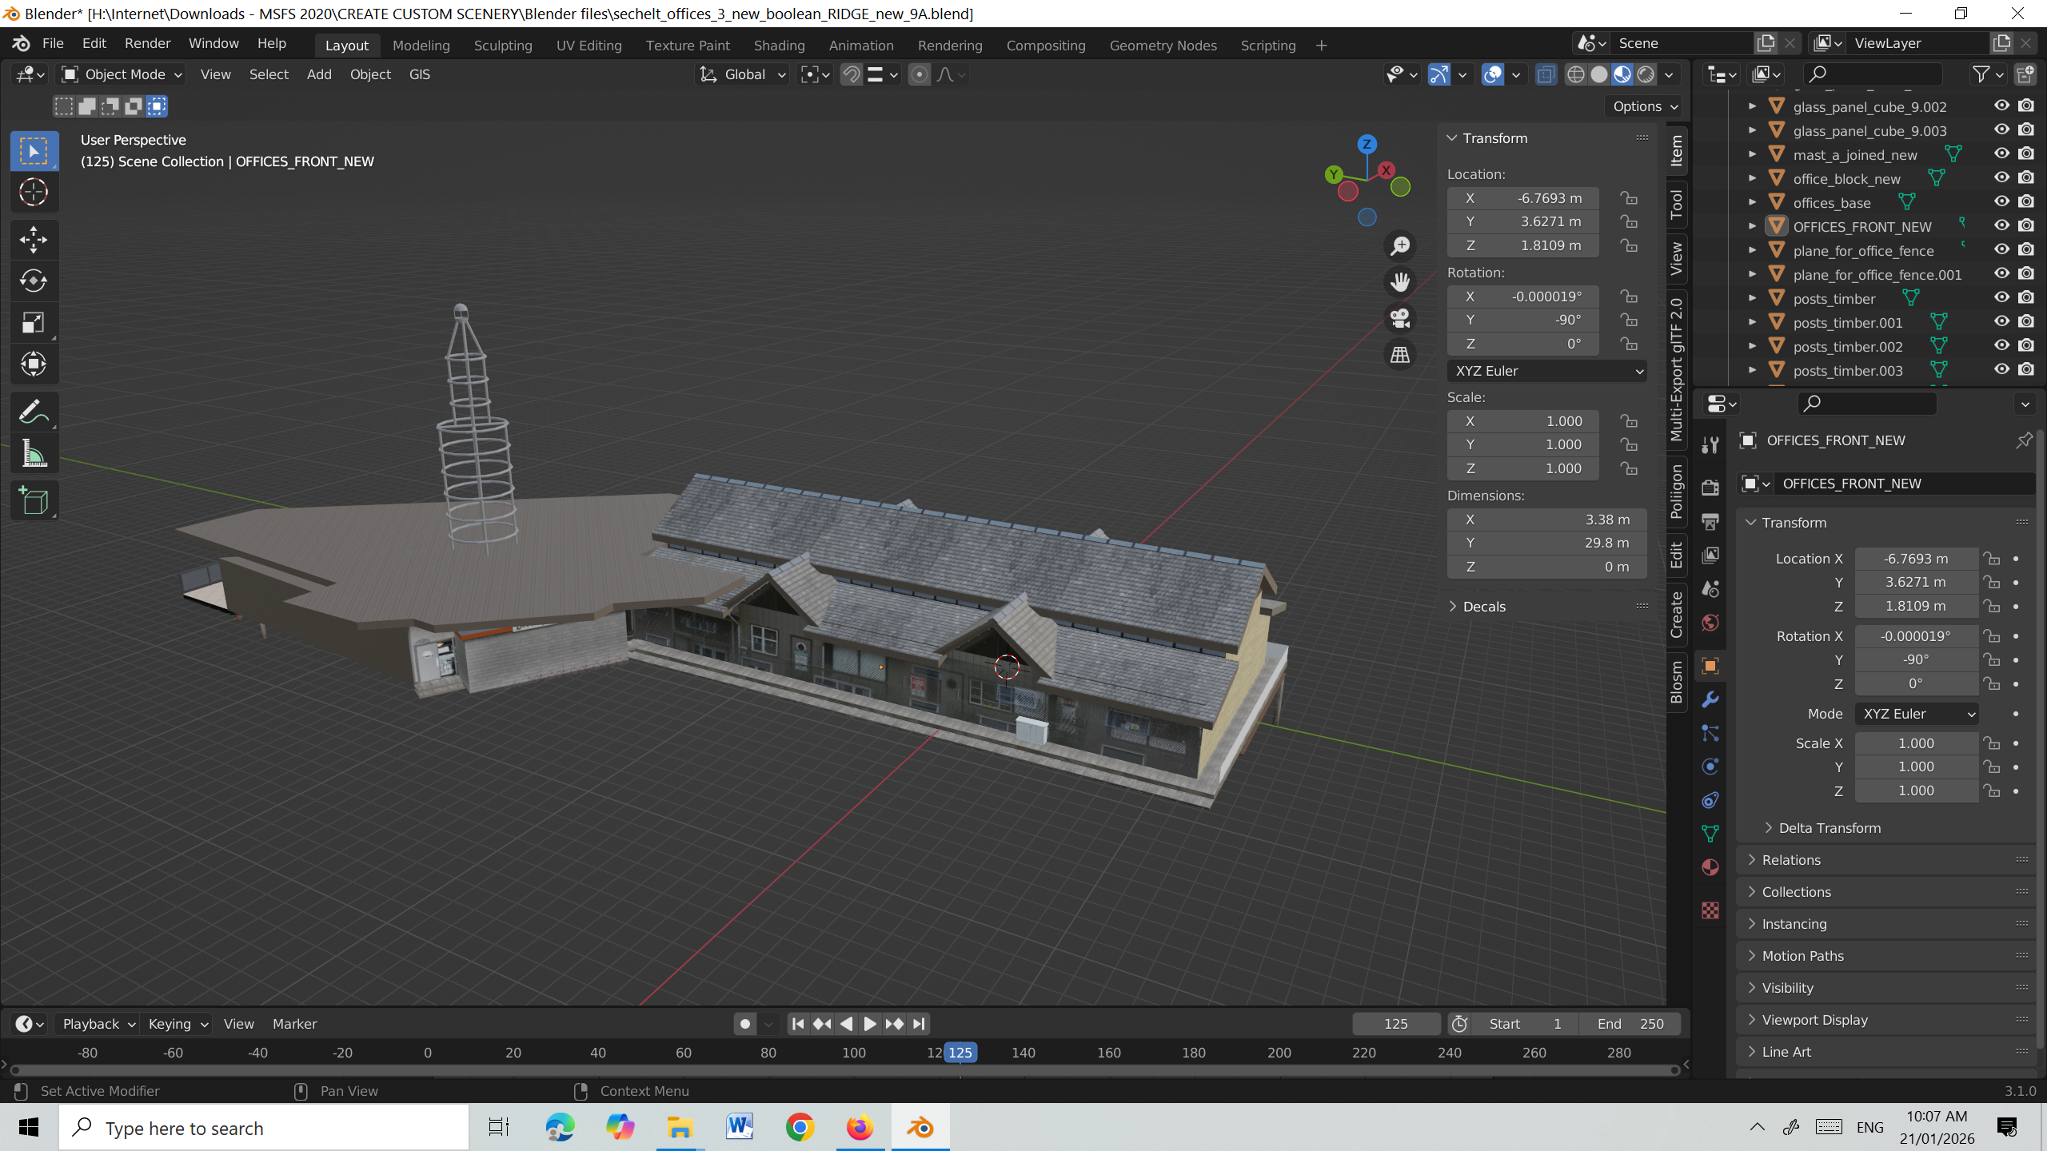The image size is (2047, 1151).
Task: Open the Material properties tab
Action: coord(1710,867)
